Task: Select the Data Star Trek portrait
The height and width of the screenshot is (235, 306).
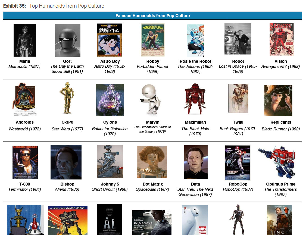Action: [196, 162]
